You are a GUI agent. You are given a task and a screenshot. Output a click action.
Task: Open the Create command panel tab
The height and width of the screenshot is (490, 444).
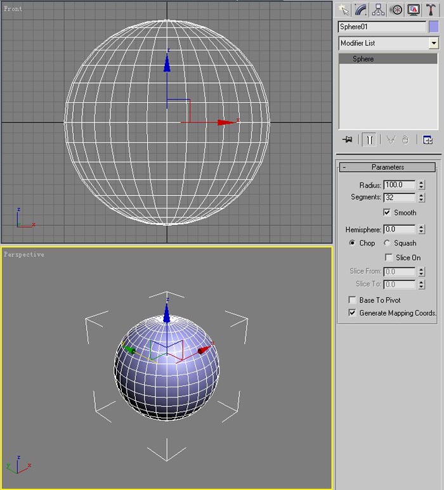click(x=344, y=10)
